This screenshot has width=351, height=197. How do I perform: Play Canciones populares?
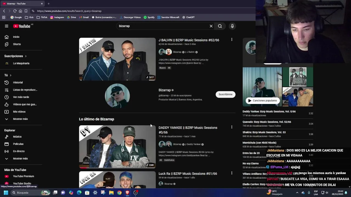click(x=262, y=100)
